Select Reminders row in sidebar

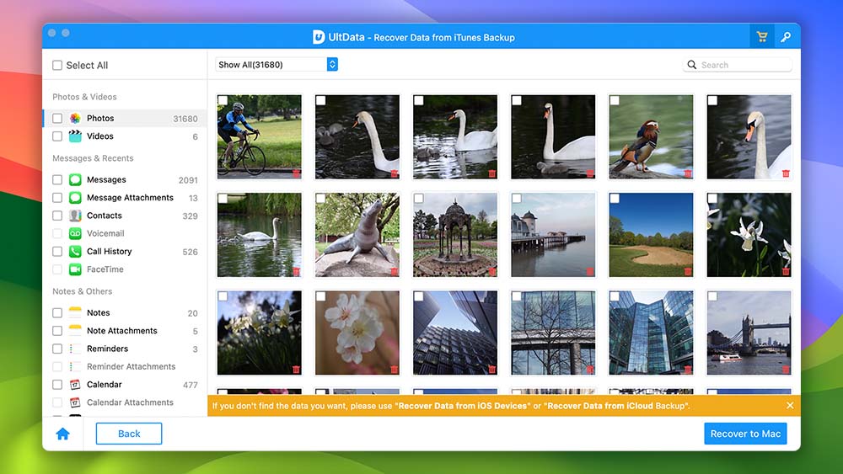[125, 349]
